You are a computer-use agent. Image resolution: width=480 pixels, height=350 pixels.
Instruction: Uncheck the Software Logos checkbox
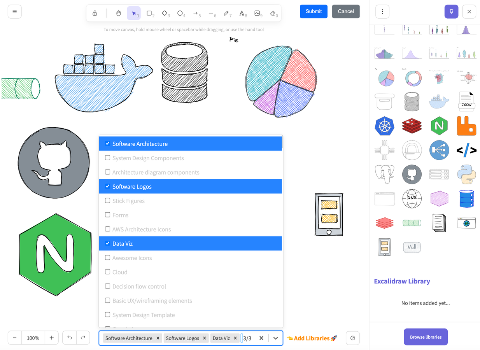pyautogui.click(x=108, y=186)
